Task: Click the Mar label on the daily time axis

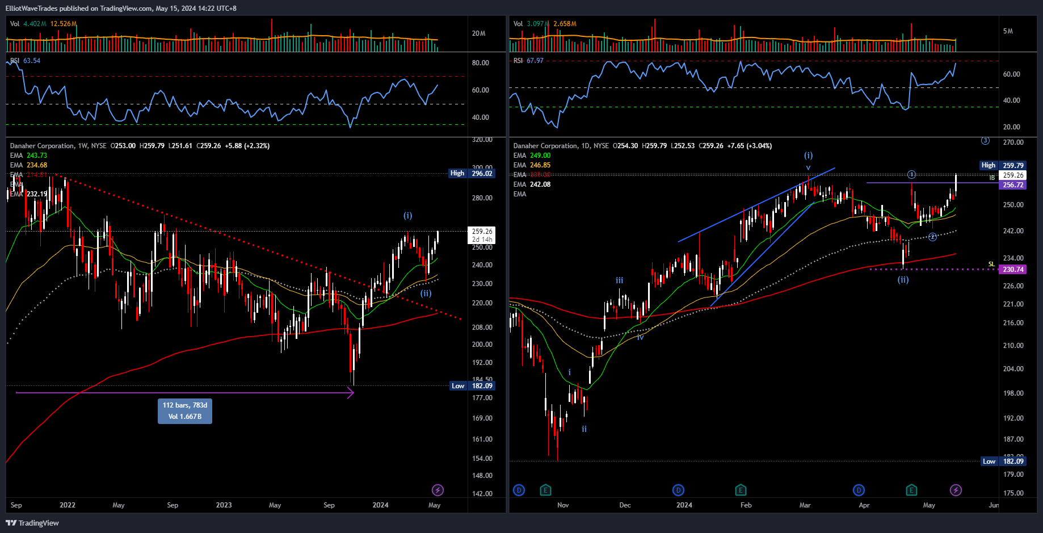Action: pos(805,505)
